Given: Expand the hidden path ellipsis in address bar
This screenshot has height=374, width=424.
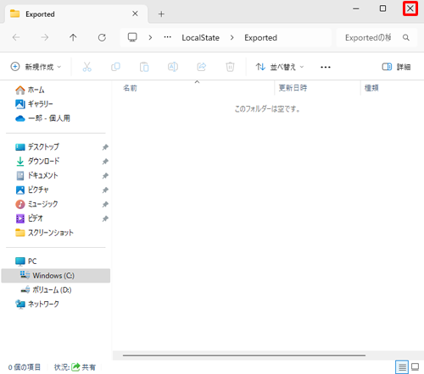Looking at the screenshot, I should point(168,37).
